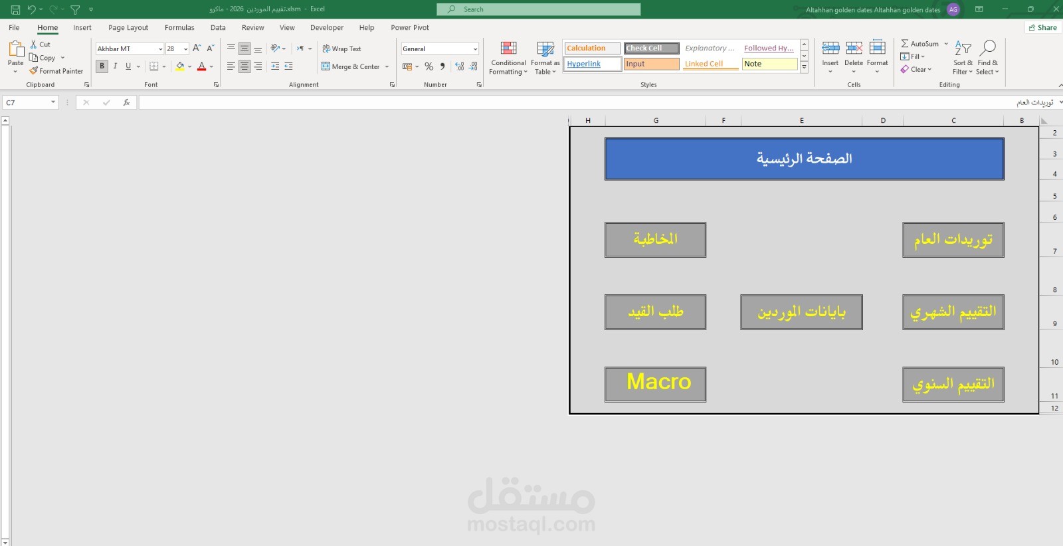Image resolution: width=1063 pixels, height=546 pixels.
Task: Toggle middle vertical alignment
Action: (x=244, y=48)
